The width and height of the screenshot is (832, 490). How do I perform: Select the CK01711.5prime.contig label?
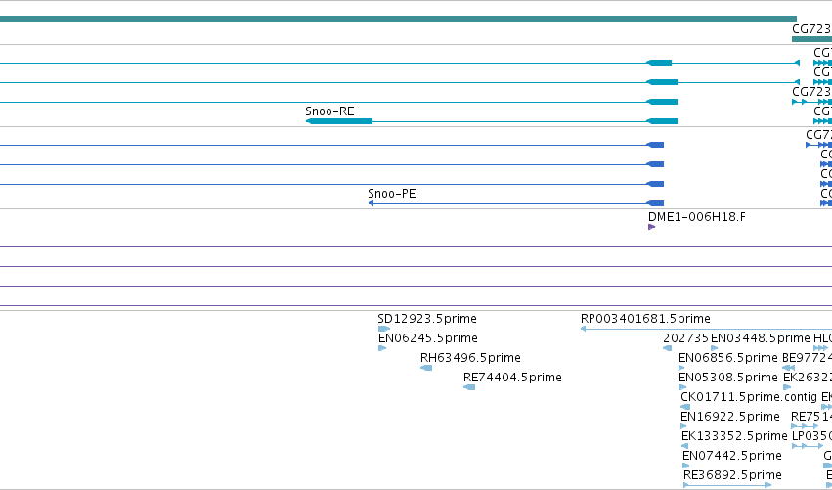749,397
